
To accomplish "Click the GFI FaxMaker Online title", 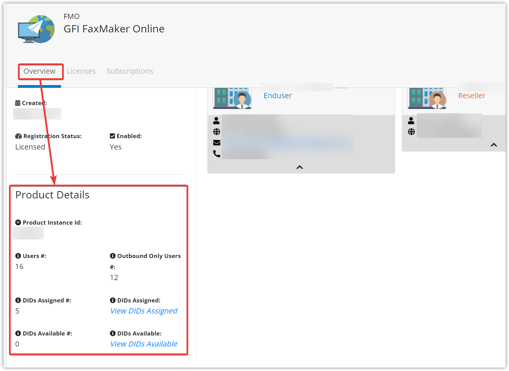I will pos(114,29).
